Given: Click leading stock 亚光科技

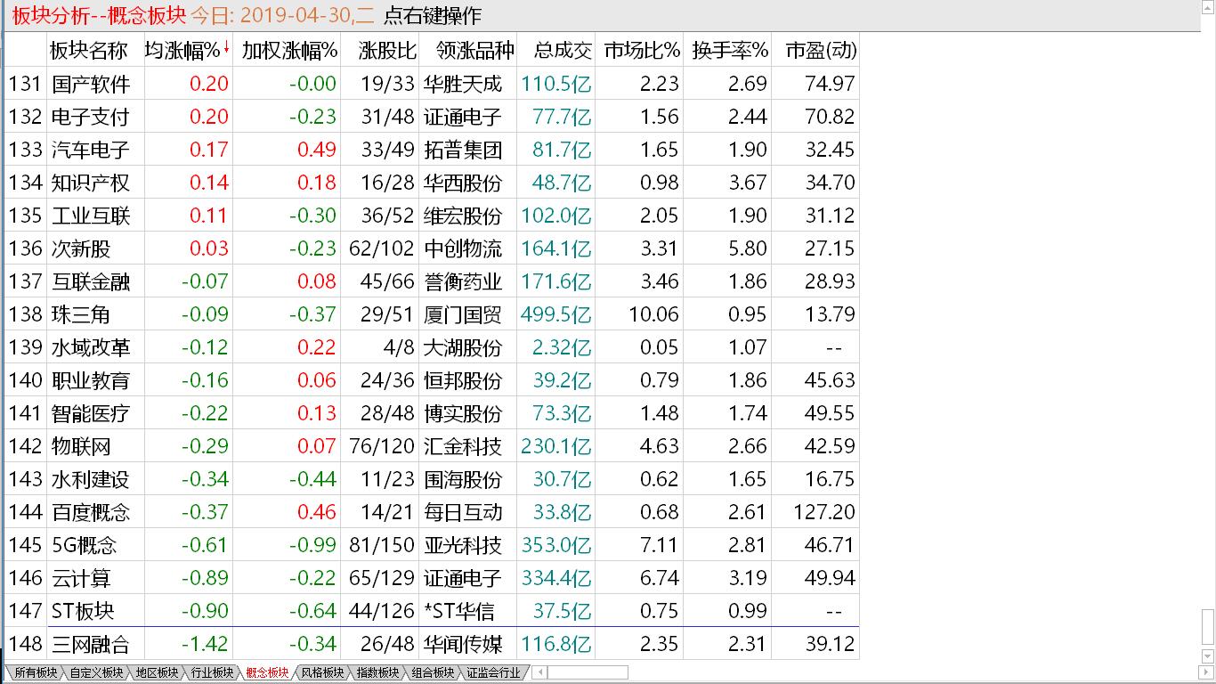Looking at the screenshot, I should tap(463, 545).
